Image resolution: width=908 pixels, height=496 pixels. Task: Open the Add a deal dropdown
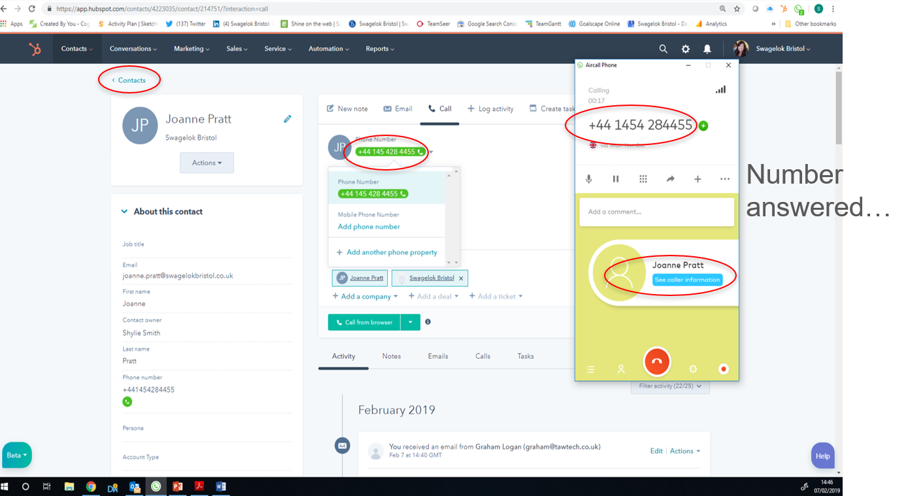(433, 297)
